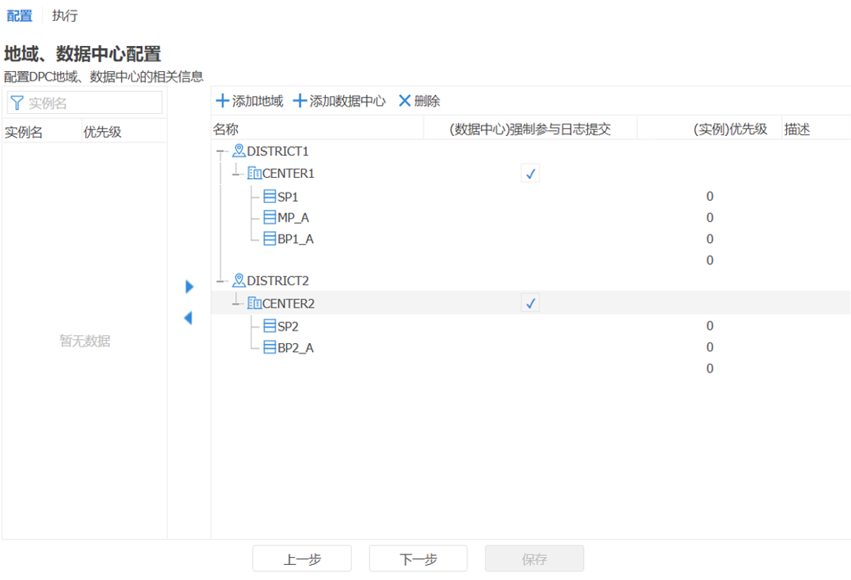Switch to the 执行 tab
851x580 pixels.
point(65,16)
